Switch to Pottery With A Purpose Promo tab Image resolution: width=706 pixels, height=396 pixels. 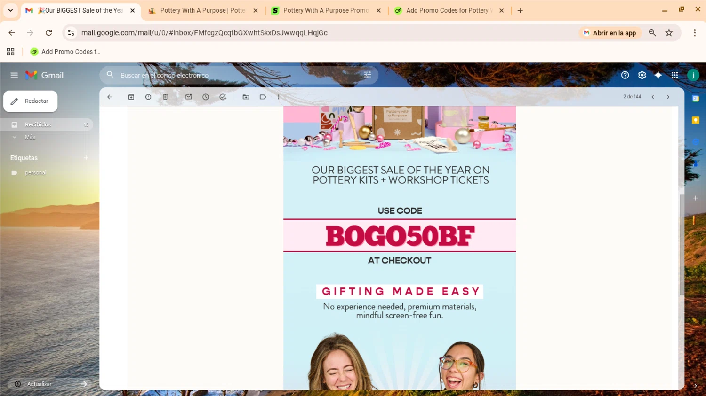tap(326, 10)
